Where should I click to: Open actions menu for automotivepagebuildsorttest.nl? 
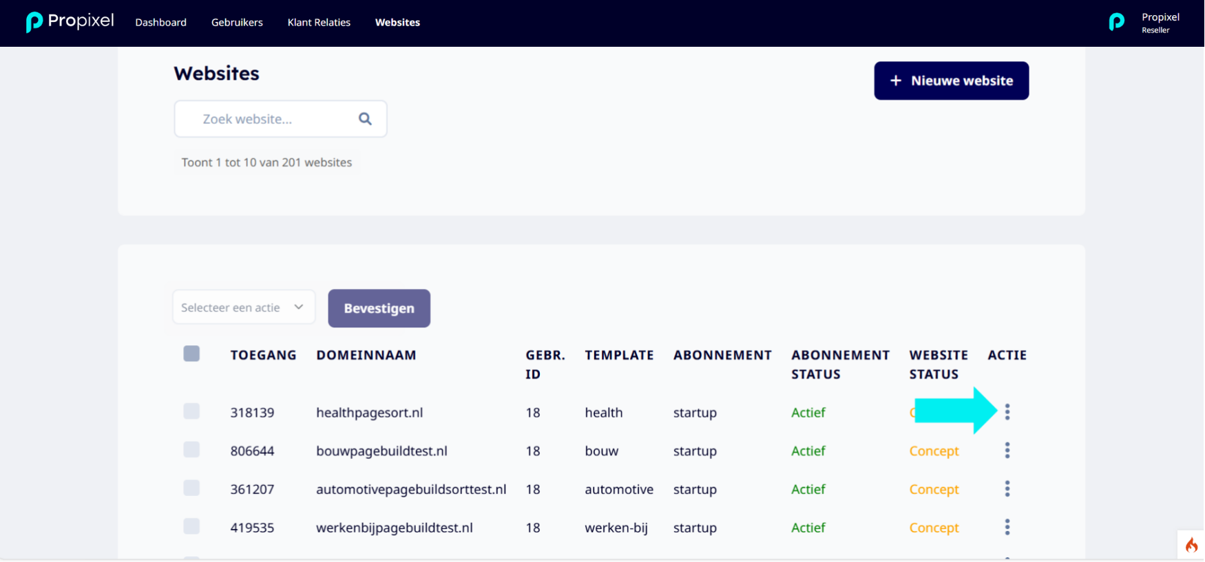click(x=1007, y=489)
